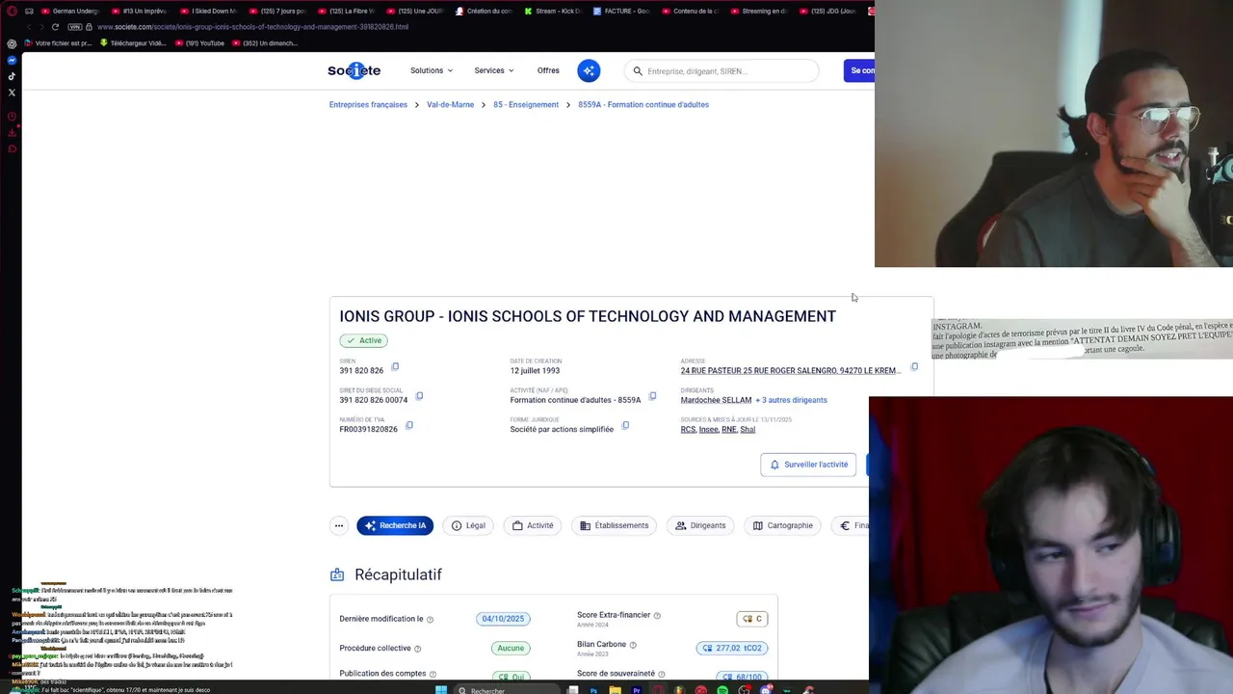The width and height of the screenshot is (1233, 694).
Task: Switch to the German Underground browser tab
Action: [x=70, y=11]
